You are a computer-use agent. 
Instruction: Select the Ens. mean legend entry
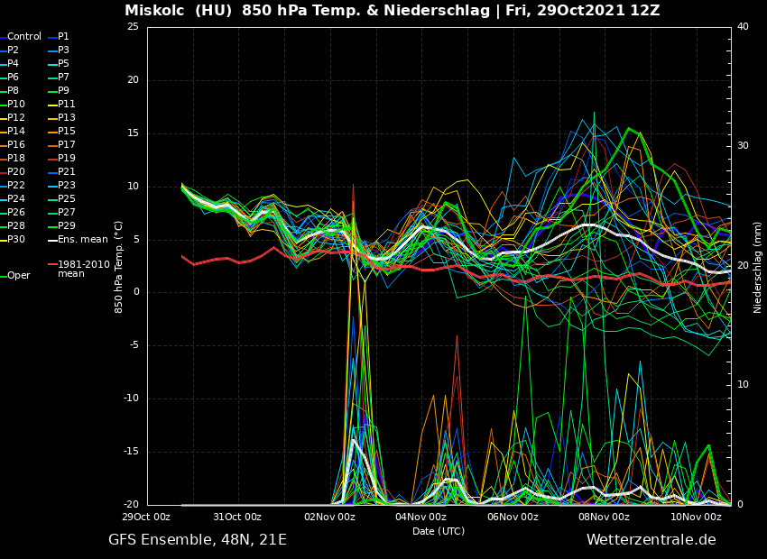[83, 240]
